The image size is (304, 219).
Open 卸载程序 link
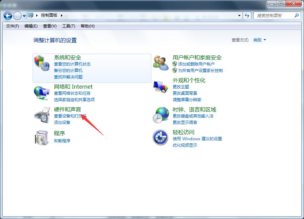pos(62,141)
